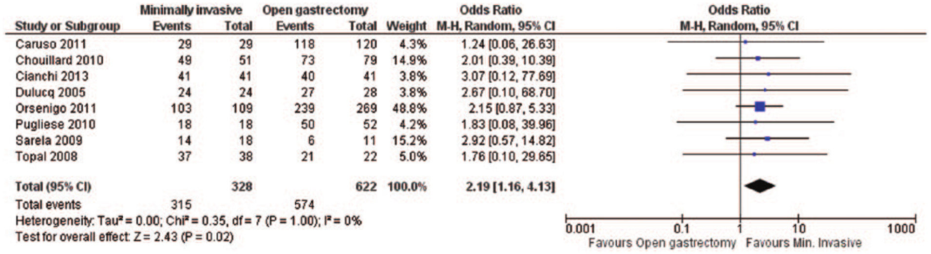Image resolution: width=931 pixels, height=254 pixels.
Task: Click the Chouillard 2010 plot marker
Action: point(758,58)
